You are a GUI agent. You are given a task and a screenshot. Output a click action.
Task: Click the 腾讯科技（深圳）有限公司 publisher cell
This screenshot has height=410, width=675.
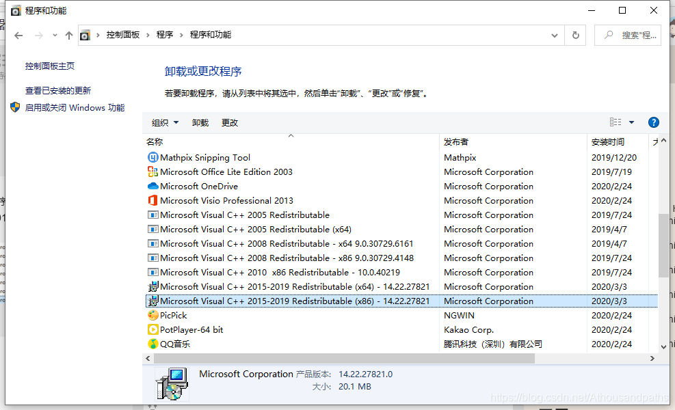(x=493, y=344)
